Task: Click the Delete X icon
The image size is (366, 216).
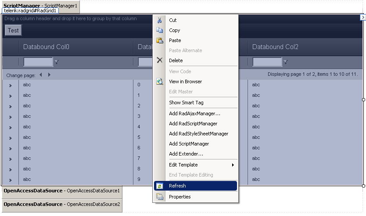Action: [x=160, y=60]
